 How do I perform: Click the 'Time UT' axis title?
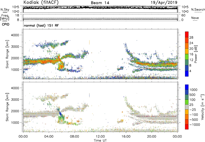100,140
